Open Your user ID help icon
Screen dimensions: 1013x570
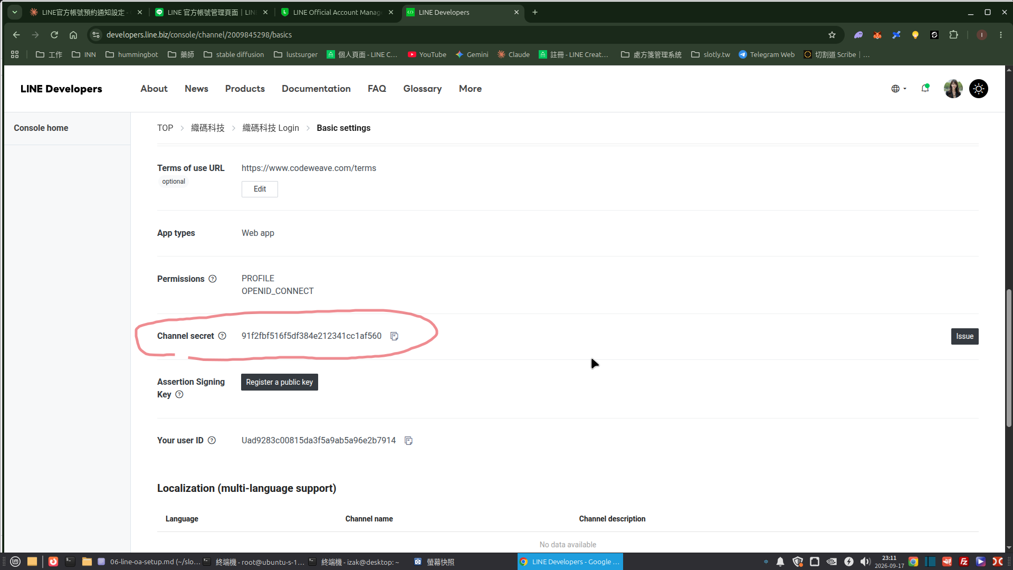click(x=212, y=440)
